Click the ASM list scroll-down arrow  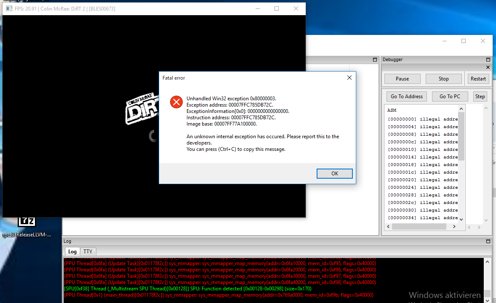(461, 219)
